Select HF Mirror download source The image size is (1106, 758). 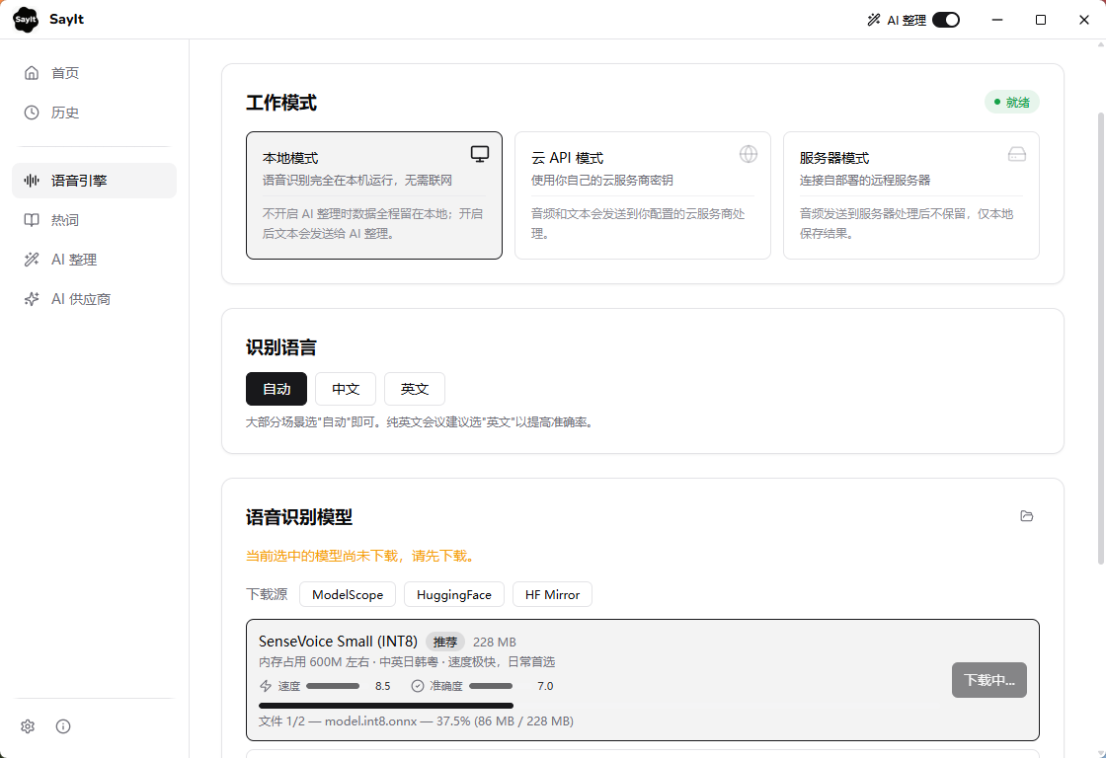tap(552, 594)
